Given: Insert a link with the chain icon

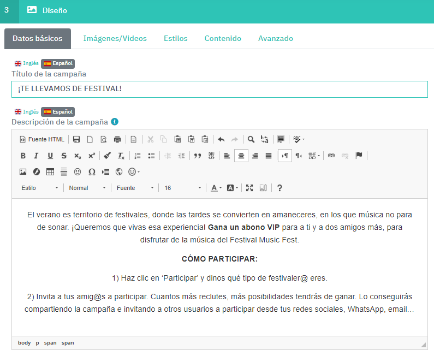Looking at the screenshot, I should 331,156.
